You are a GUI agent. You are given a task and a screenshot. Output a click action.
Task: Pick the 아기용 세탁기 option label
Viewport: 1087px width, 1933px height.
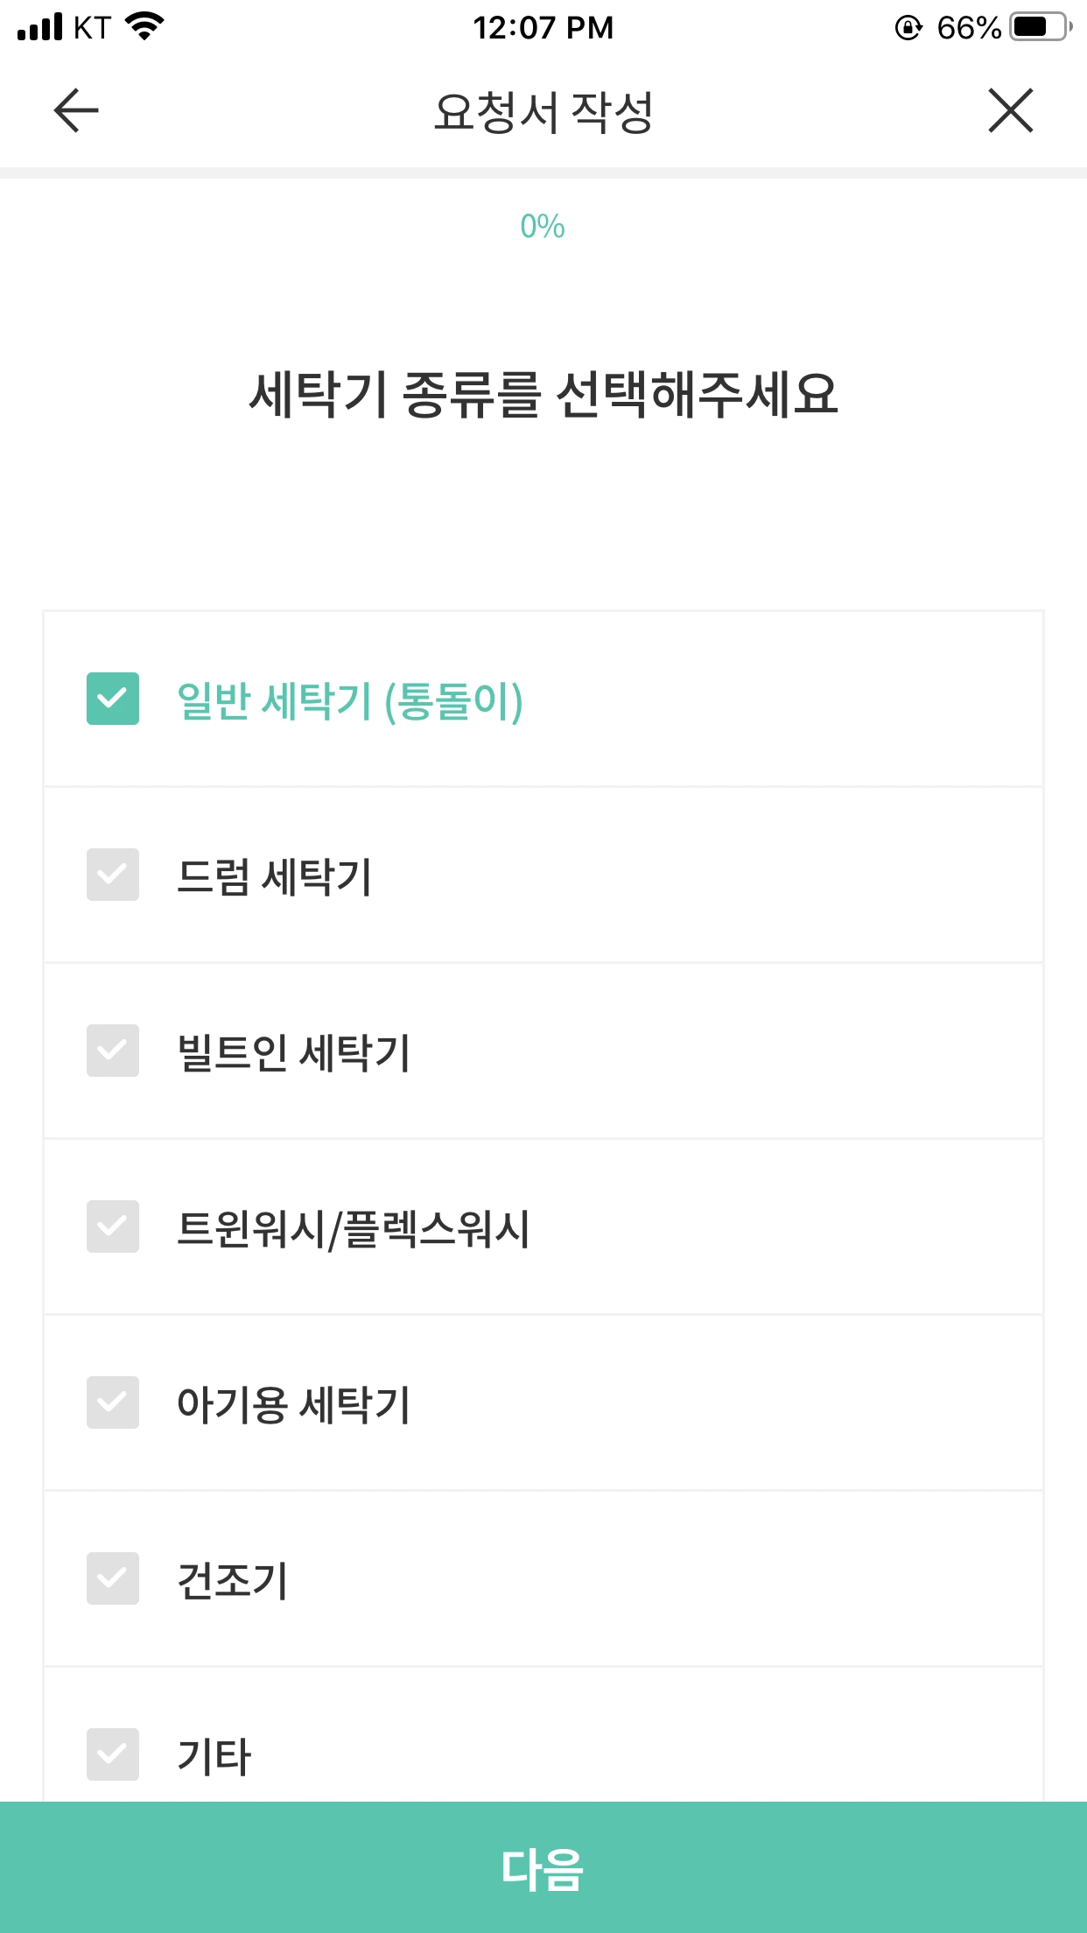coord(294,1404)
